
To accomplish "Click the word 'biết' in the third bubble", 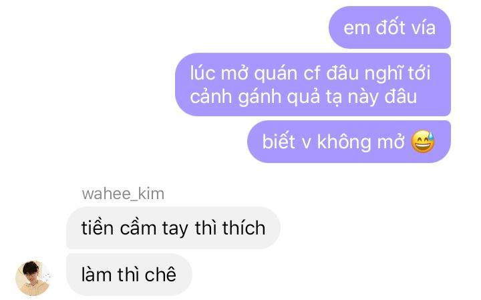I will point(279,142).
